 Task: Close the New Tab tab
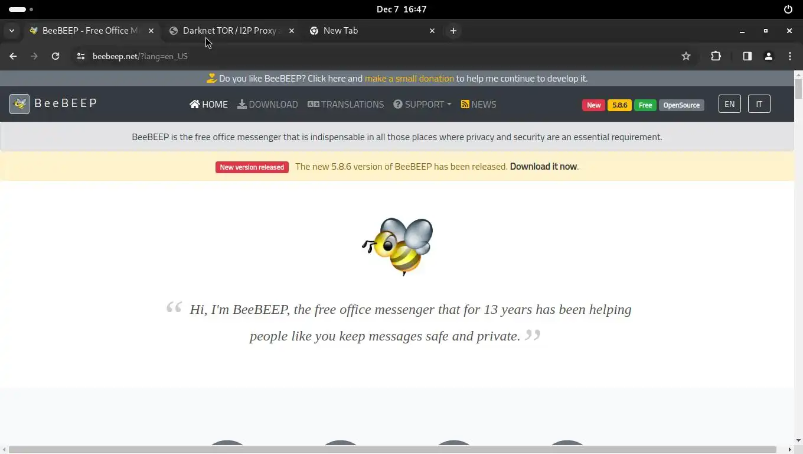(x=432, y=31)
